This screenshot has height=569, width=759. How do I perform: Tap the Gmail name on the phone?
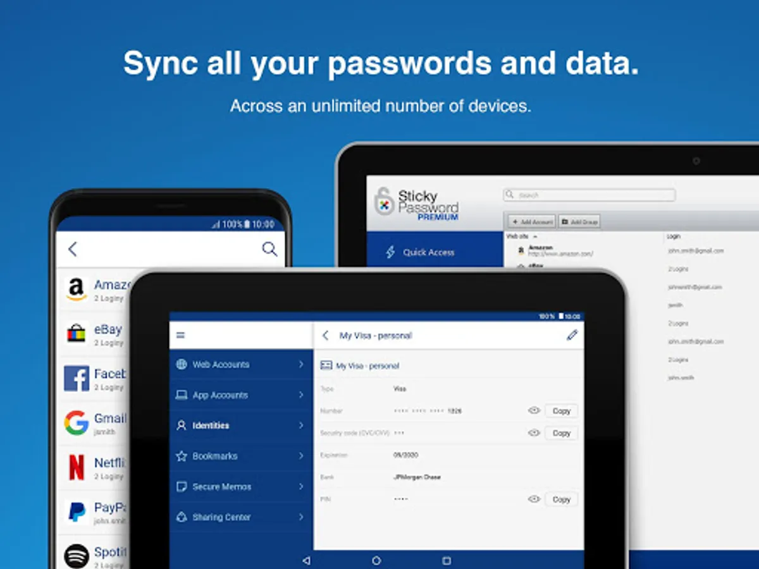110,419
